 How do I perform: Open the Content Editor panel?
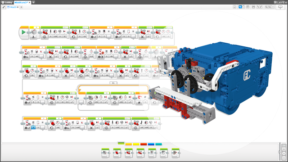coord(280,7)
